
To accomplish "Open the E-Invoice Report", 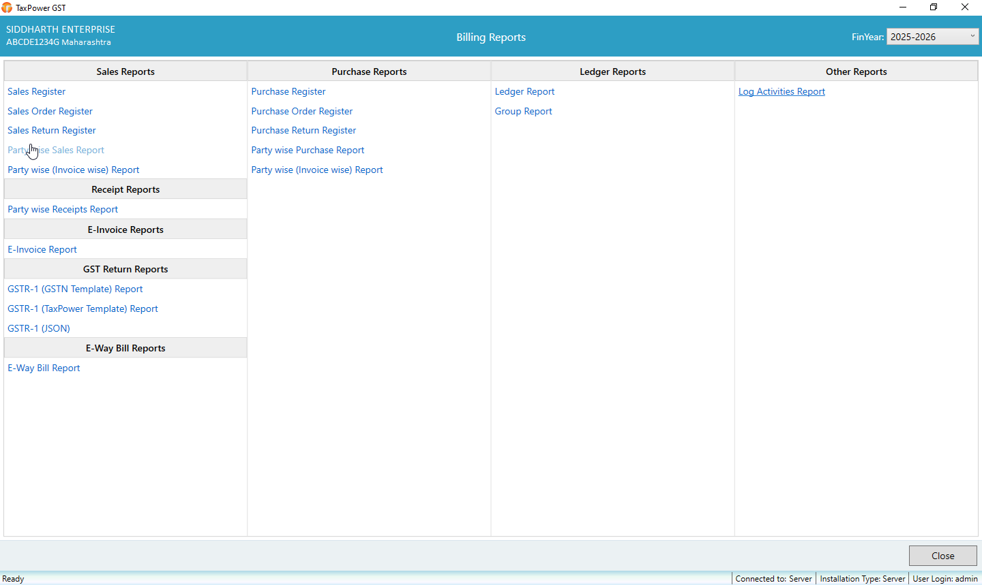I will 42,249.
